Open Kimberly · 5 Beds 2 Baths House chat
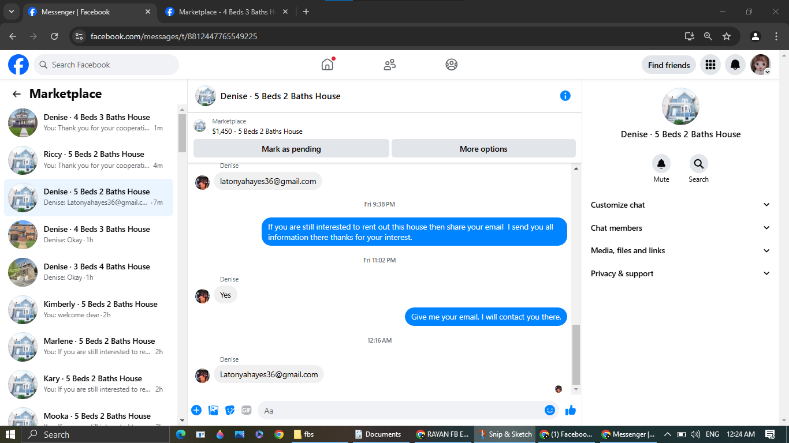This screenshot has width=789, height=443. pyautogui.click(x=88, y=310)
